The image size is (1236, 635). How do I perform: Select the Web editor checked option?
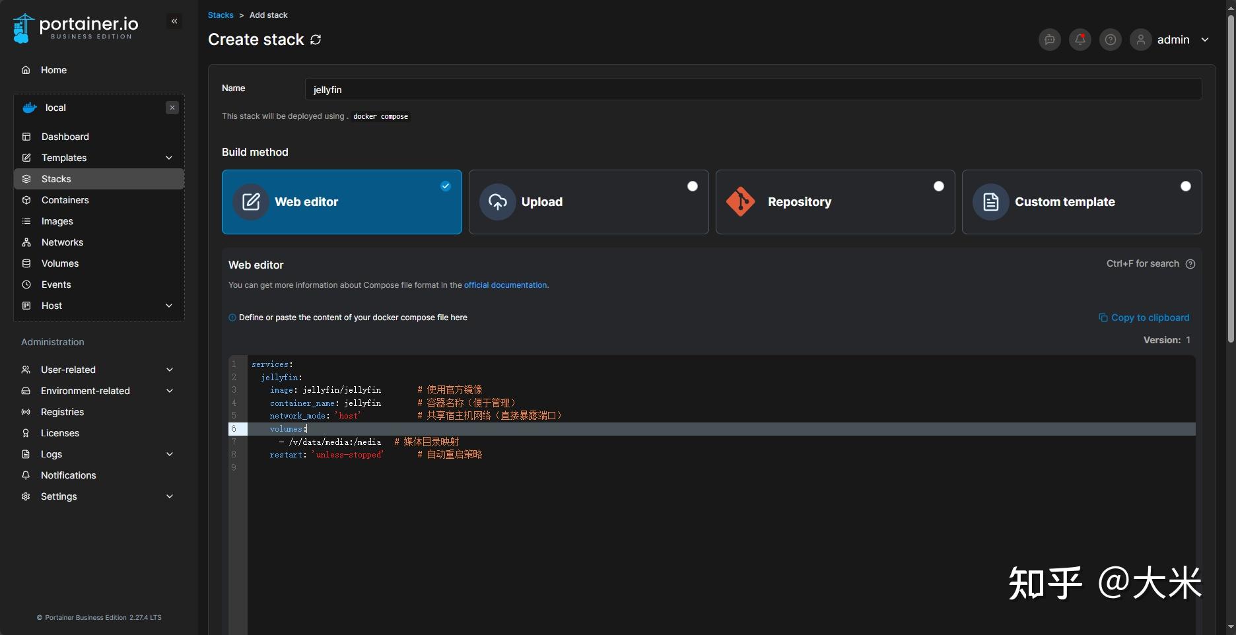click(x=446, y=186)
